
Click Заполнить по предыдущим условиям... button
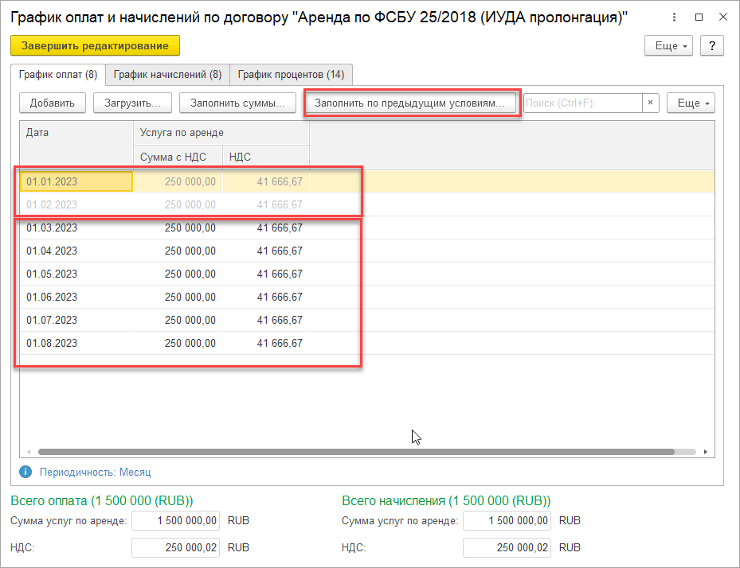click(x=409, y=103)
